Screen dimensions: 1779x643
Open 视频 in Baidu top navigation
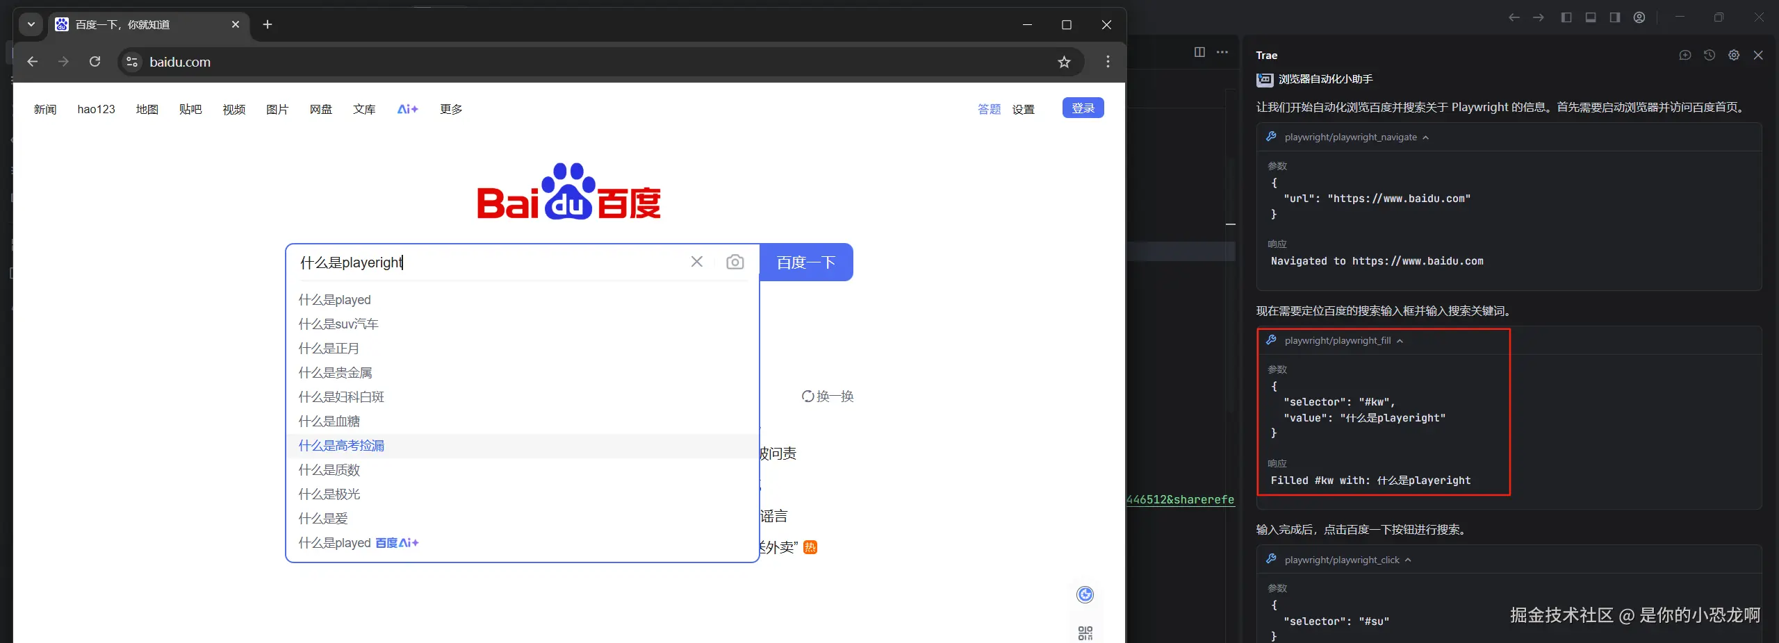point(234,109)
